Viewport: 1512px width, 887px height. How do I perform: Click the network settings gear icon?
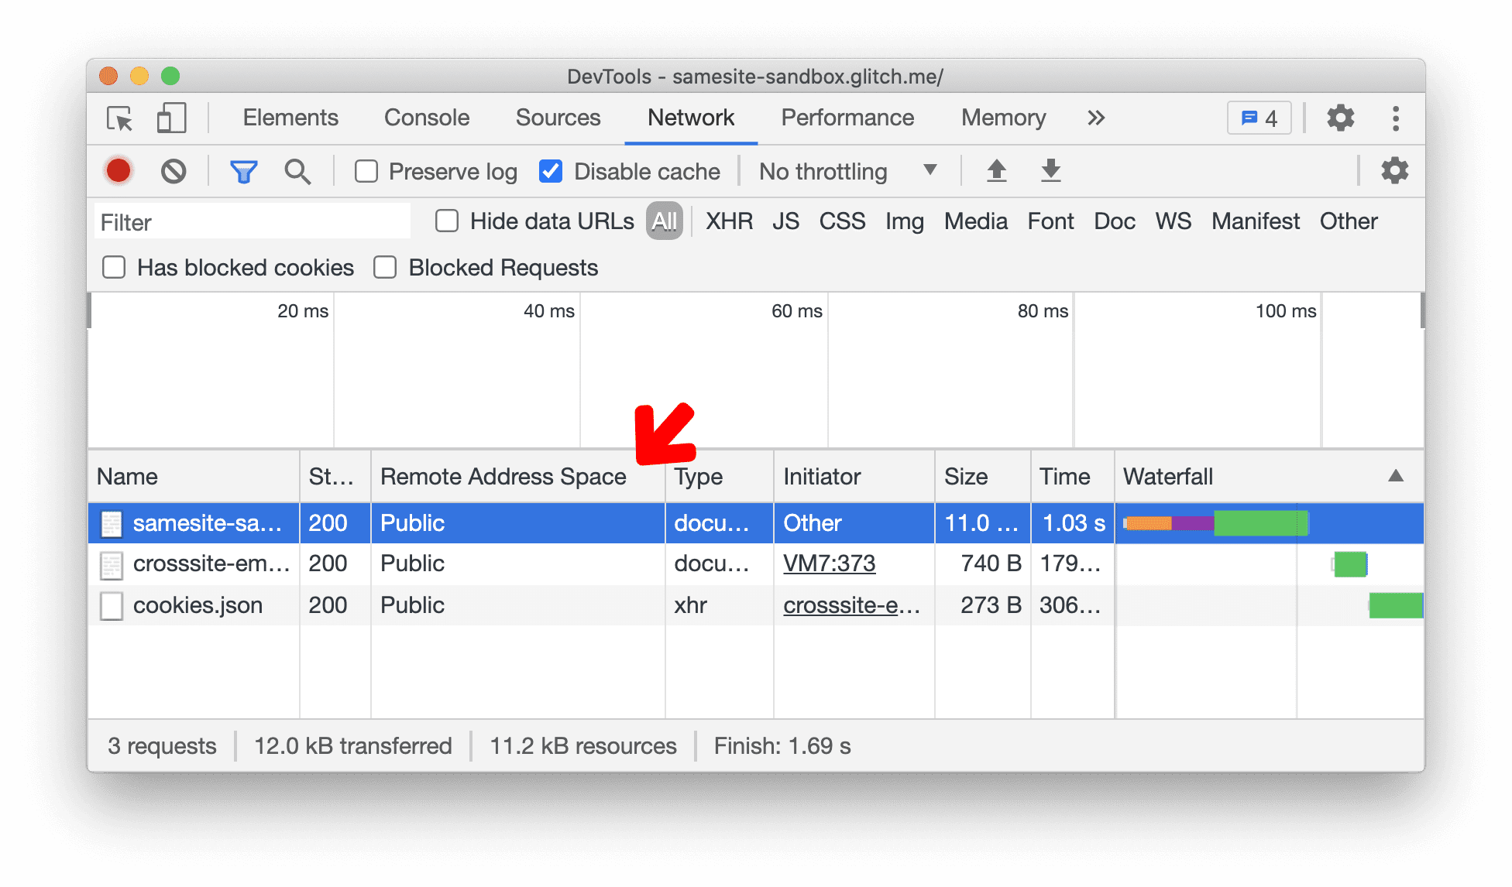1395,170
